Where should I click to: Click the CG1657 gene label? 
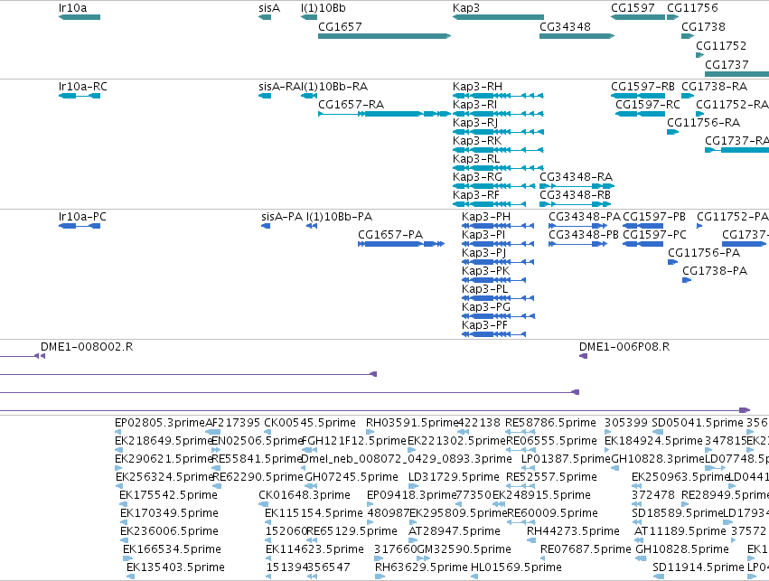click(340, 26)
